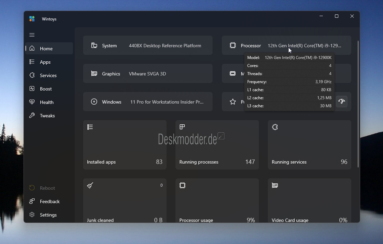The width and height of the screenshot is (383, 244).
Task: Click the '83' installed apps count
Action: click(x=159, y=162)
